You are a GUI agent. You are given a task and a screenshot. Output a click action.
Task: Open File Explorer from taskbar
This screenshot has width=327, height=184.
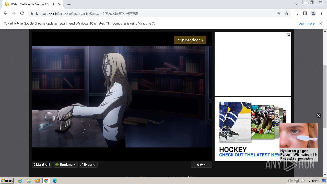pos(29,181)
